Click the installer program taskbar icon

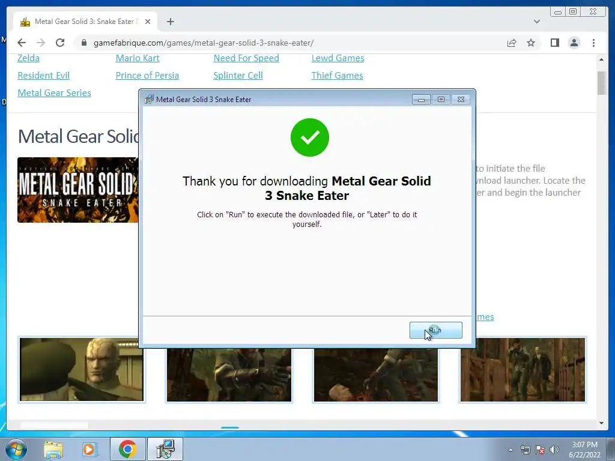(165, 449)
